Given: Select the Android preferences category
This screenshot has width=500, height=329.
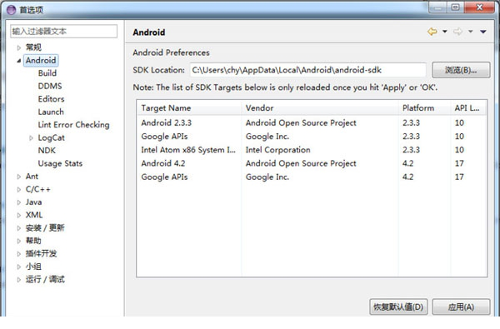Looking at the screenshot, I should click(41, 60).
